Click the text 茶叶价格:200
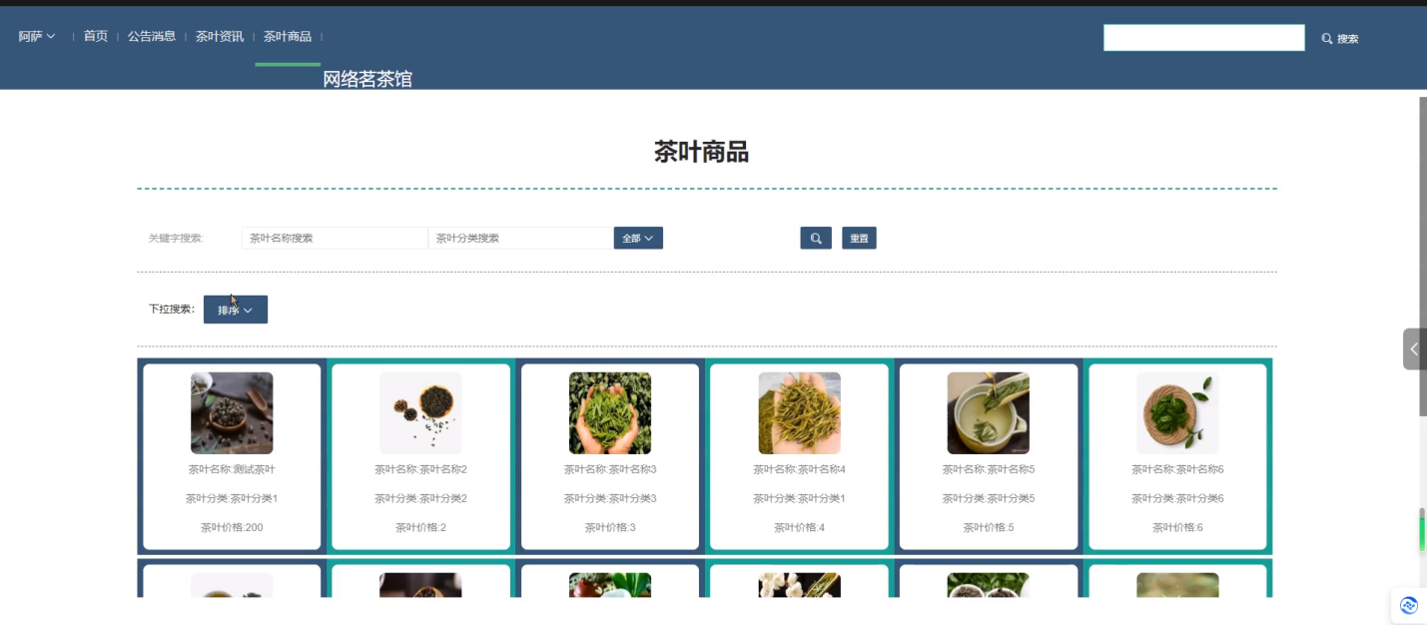Image resolution: width=1427 pixels, height=625 pixels. 232,527
